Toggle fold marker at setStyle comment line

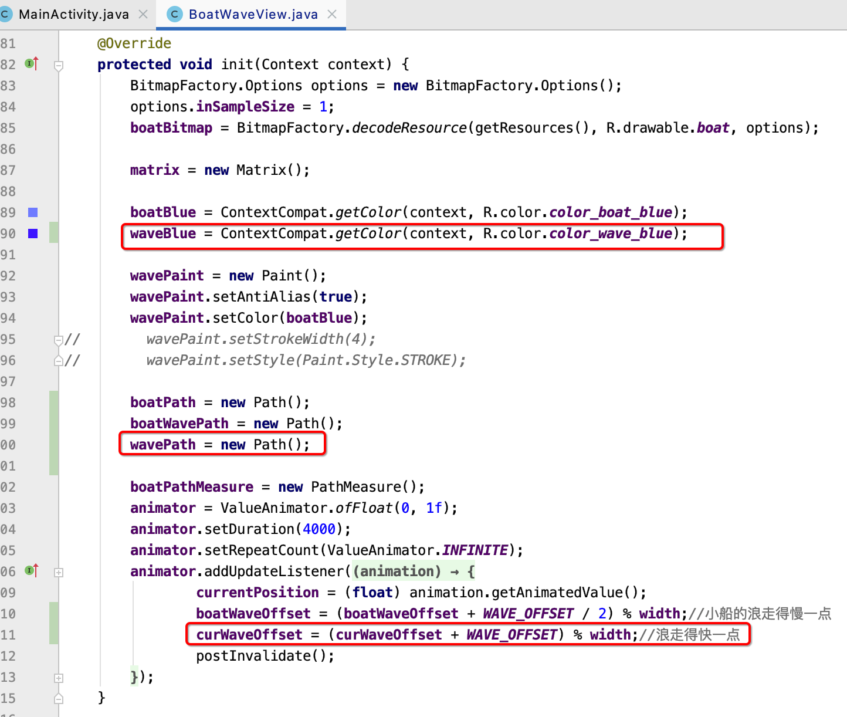pyautogui.click(x=59, y=360)
